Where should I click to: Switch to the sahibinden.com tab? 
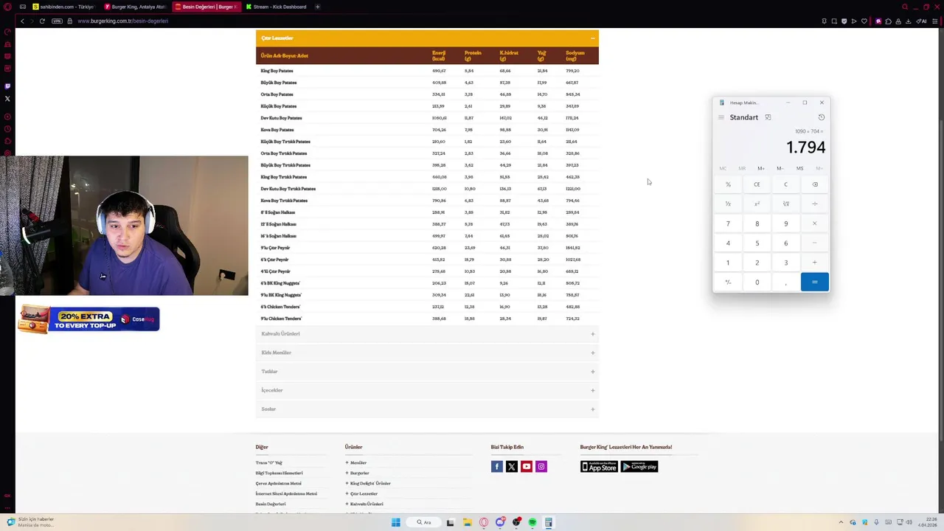(64, 7)
